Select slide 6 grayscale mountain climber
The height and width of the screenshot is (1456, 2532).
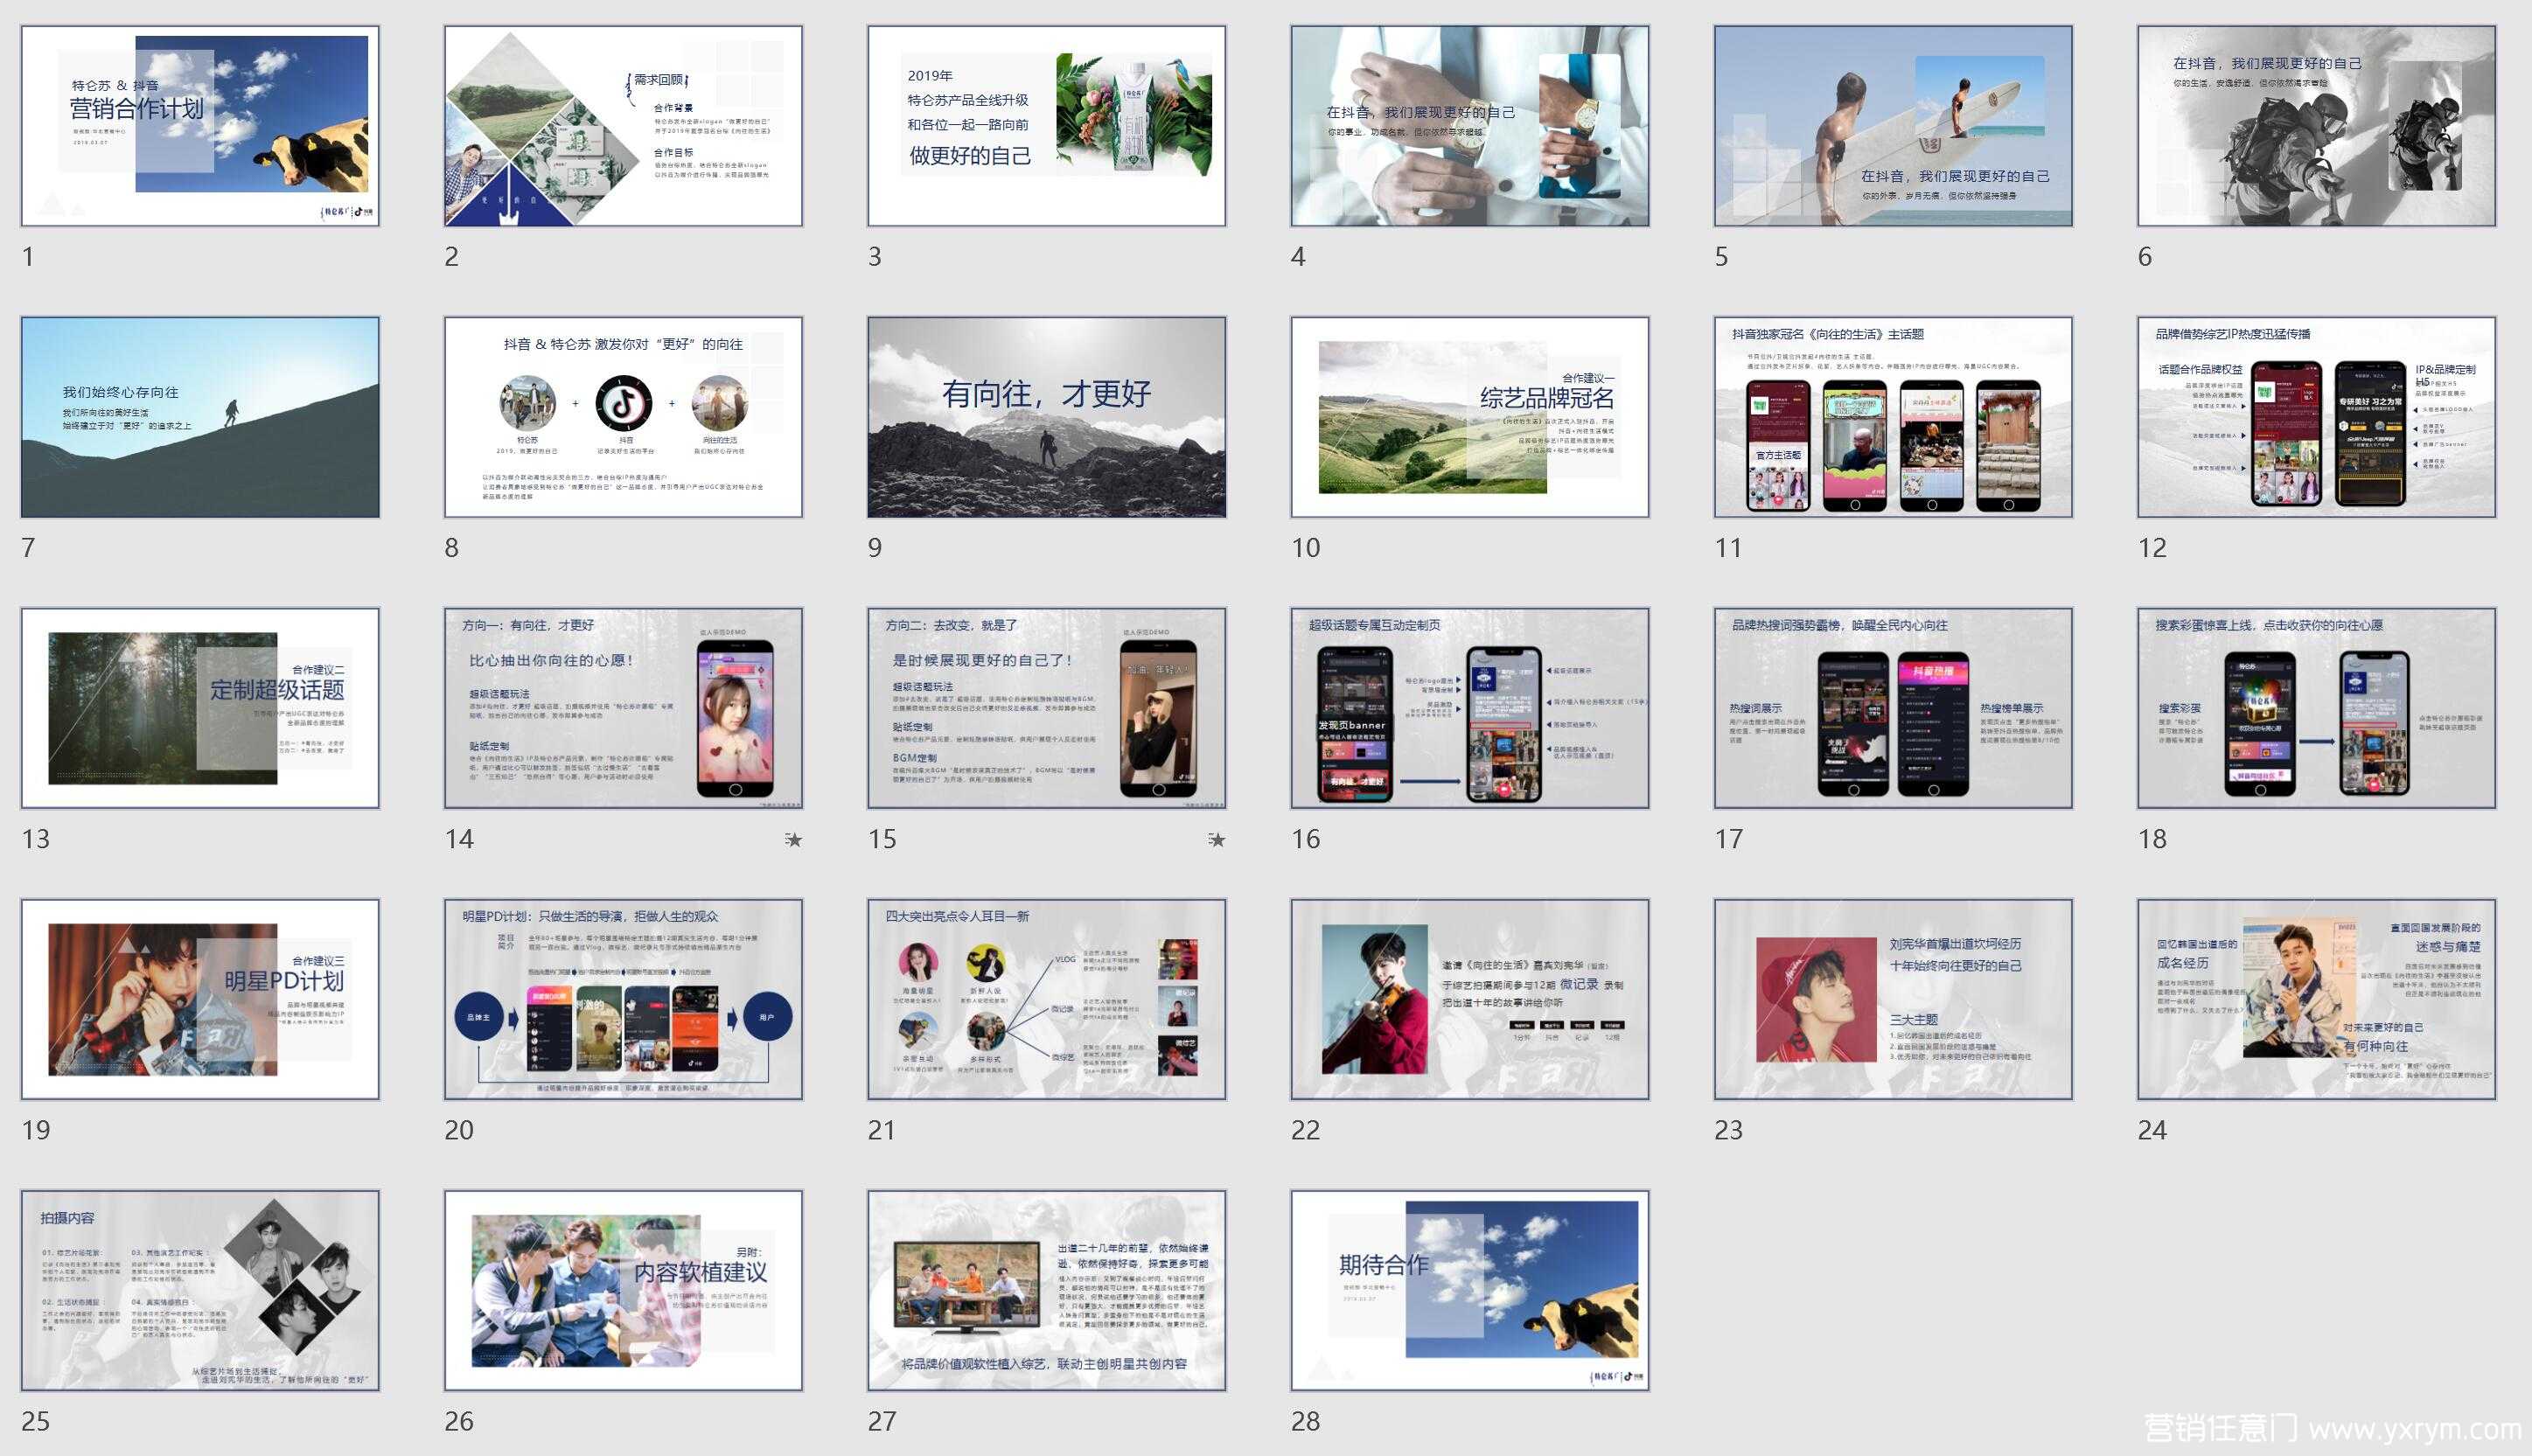[2316, 126]
